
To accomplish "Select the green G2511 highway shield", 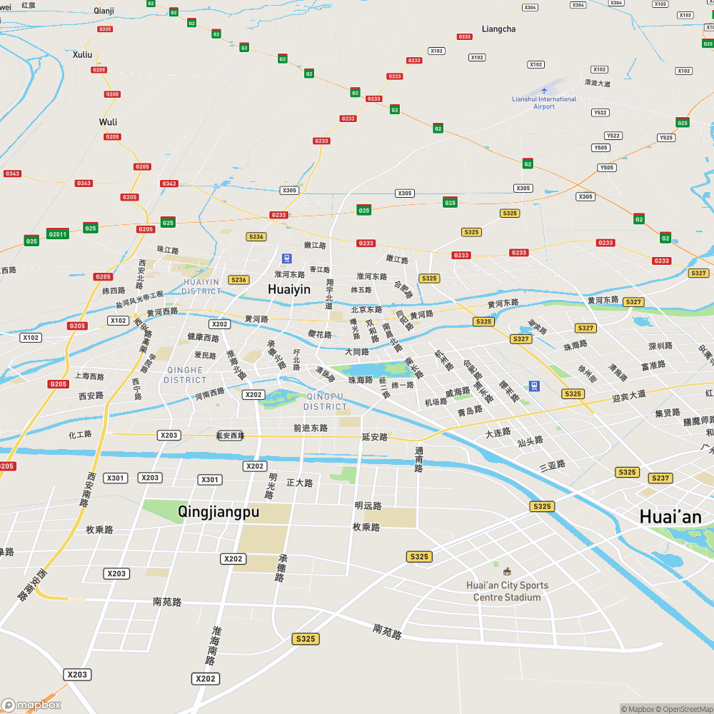I will (x=57, y=233).
